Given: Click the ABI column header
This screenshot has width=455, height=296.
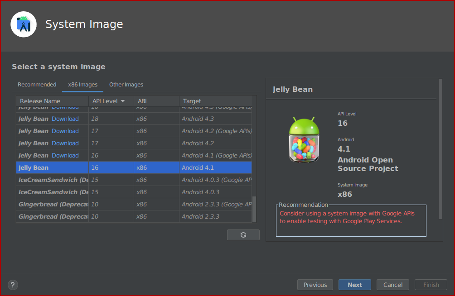Looking at the screenshot, I should [156, 101].
